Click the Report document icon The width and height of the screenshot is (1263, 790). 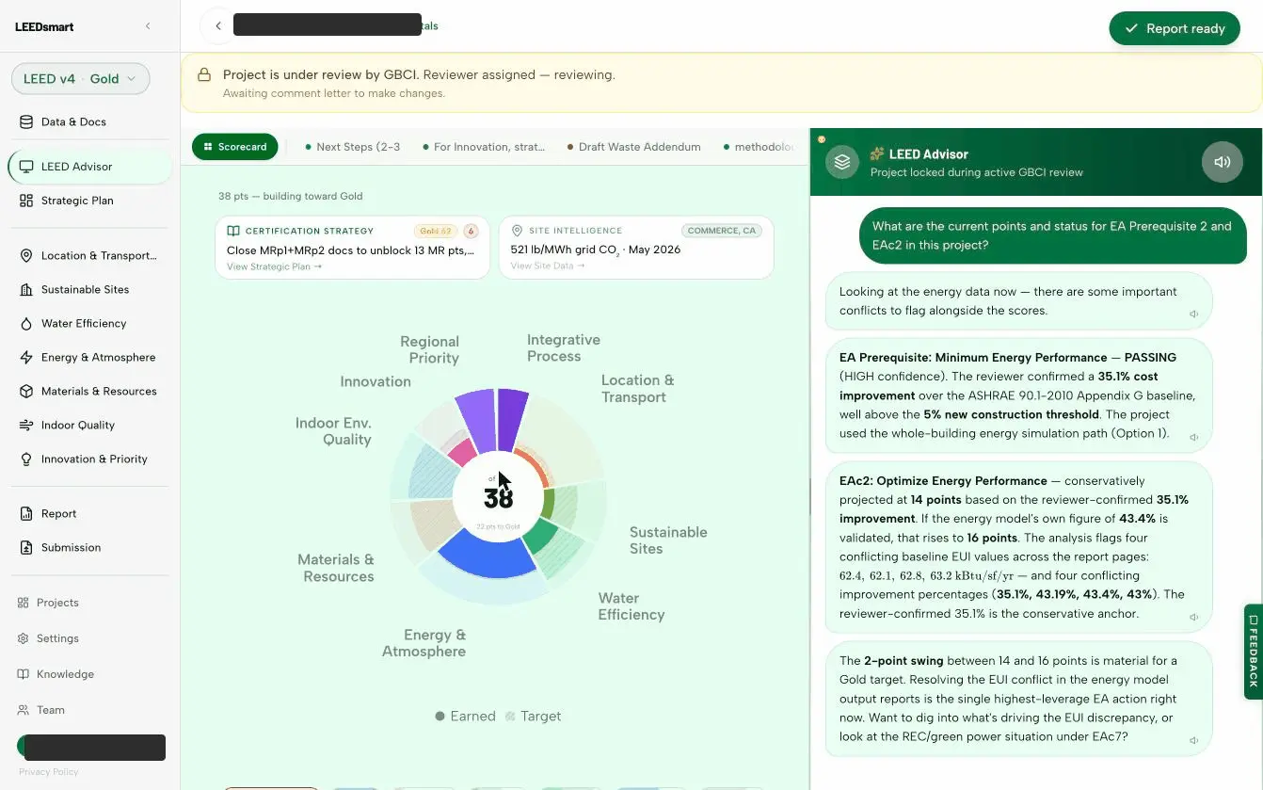pyautogui.click(x=25, y=513)
